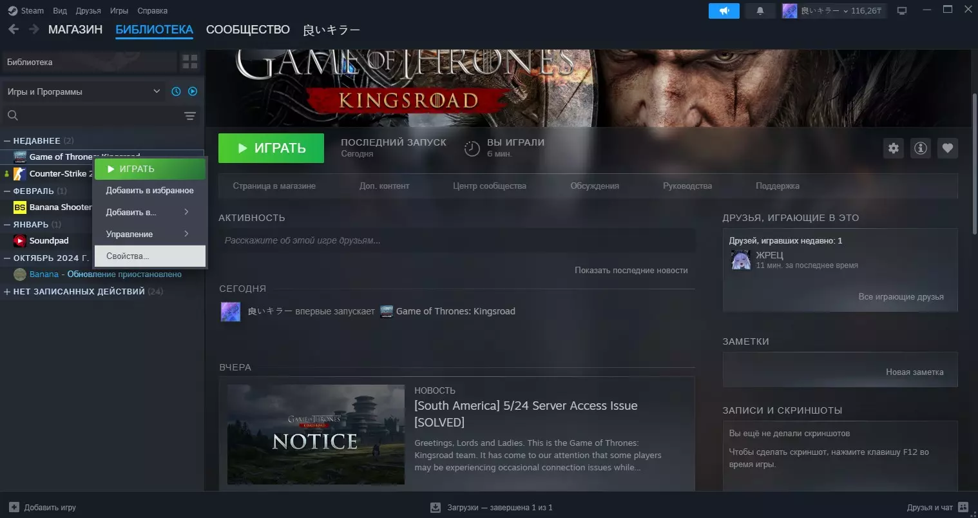
Task: Open the Поддержка tab
Action: [x=778, y=186]
